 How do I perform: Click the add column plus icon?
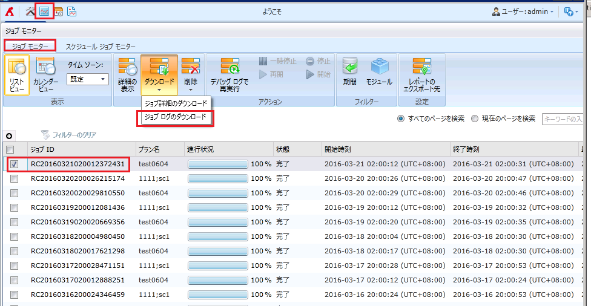(x=9, y=135)
